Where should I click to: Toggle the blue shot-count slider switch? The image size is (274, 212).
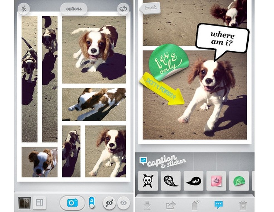coord(92,203)
